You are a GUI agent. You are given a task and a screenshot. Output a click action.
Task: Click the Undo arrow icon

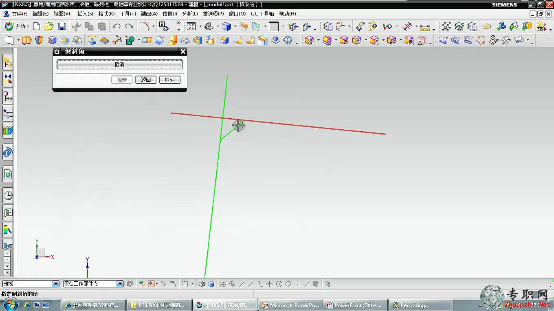click(x=117, y=26)
